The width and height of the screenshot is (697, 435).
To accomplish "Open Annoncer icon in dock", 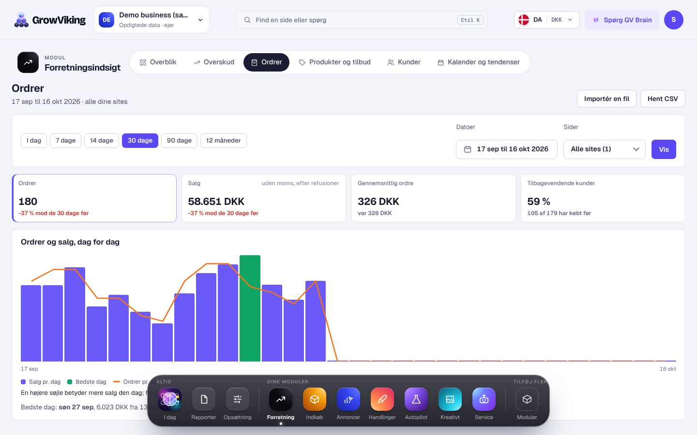I will [x=348, y=399].
